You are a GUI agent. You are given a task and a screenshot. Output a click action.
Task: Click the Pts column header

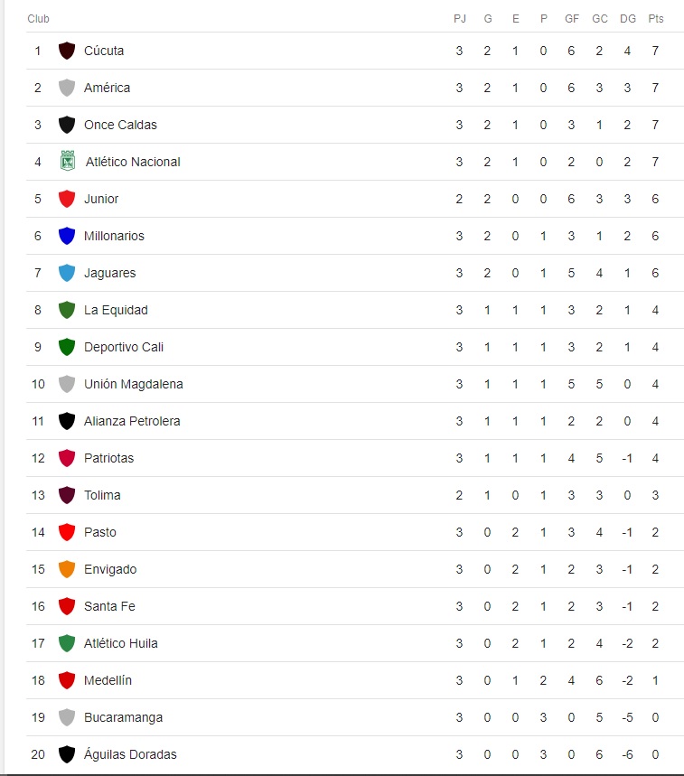coord(655,19)
